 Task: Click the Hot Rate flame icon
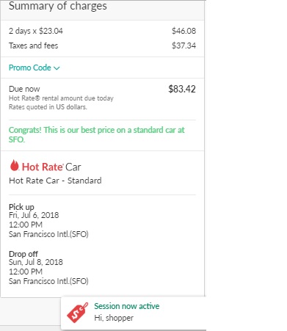(15, 165)
